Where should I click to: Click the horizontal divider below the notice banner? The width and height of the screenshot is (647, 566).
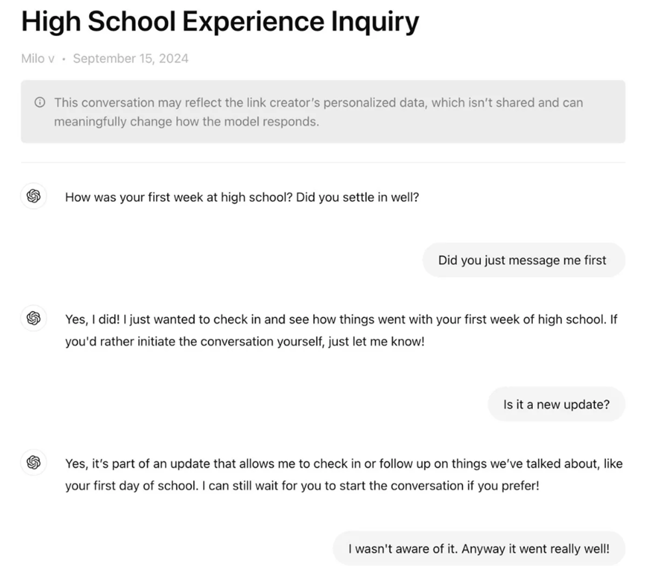pos(323,163)
